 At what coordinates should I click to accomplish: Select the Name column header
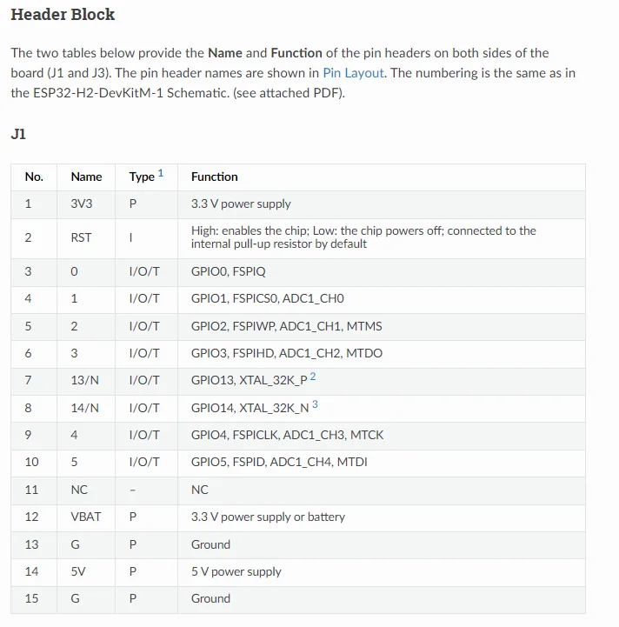pyautogui.click(x=86, y=177)
